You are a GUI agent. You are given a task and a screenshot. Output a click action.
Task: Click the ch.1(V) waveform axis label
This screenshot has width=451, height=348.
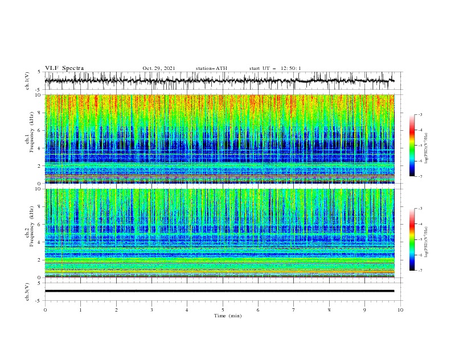pyautogui.click(x=27, y=81)
